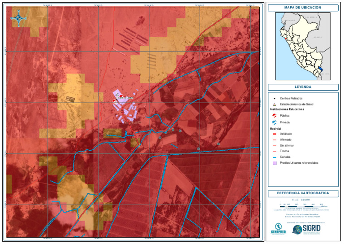This screenshot has width=344, height=244.
Task: Click the CENEPRED logo
Action: point(278,229)
